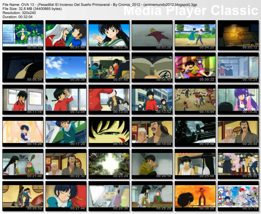The width and height of the screenshot is (261, 214).
Task: Pick the frame timestamped 00:10:24
Action: (238, 67)
